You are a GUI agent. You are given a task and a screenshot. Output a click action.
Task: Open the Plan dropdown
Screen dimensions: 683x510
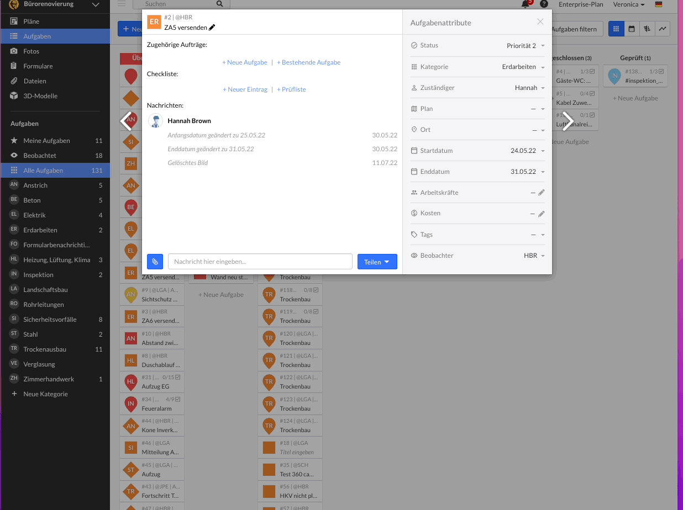click(538, 109)
